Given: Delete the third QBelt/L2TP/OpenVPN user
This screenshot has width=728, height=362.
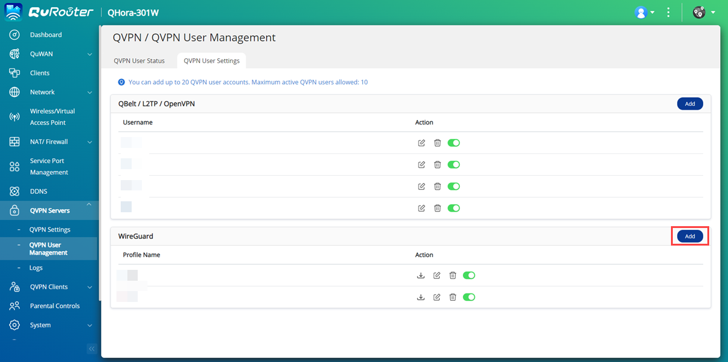Looking at the screenshot, I should click(x=437, y=187).
